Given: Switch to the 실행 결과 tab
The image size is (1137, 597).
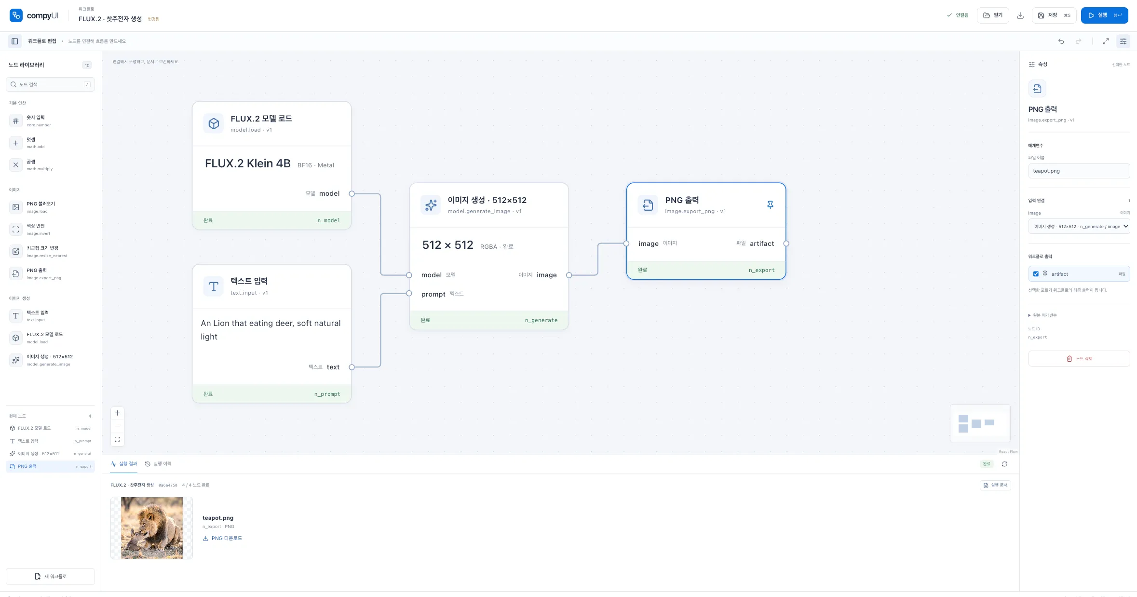Looking at the screenshot, I should 124,464.
